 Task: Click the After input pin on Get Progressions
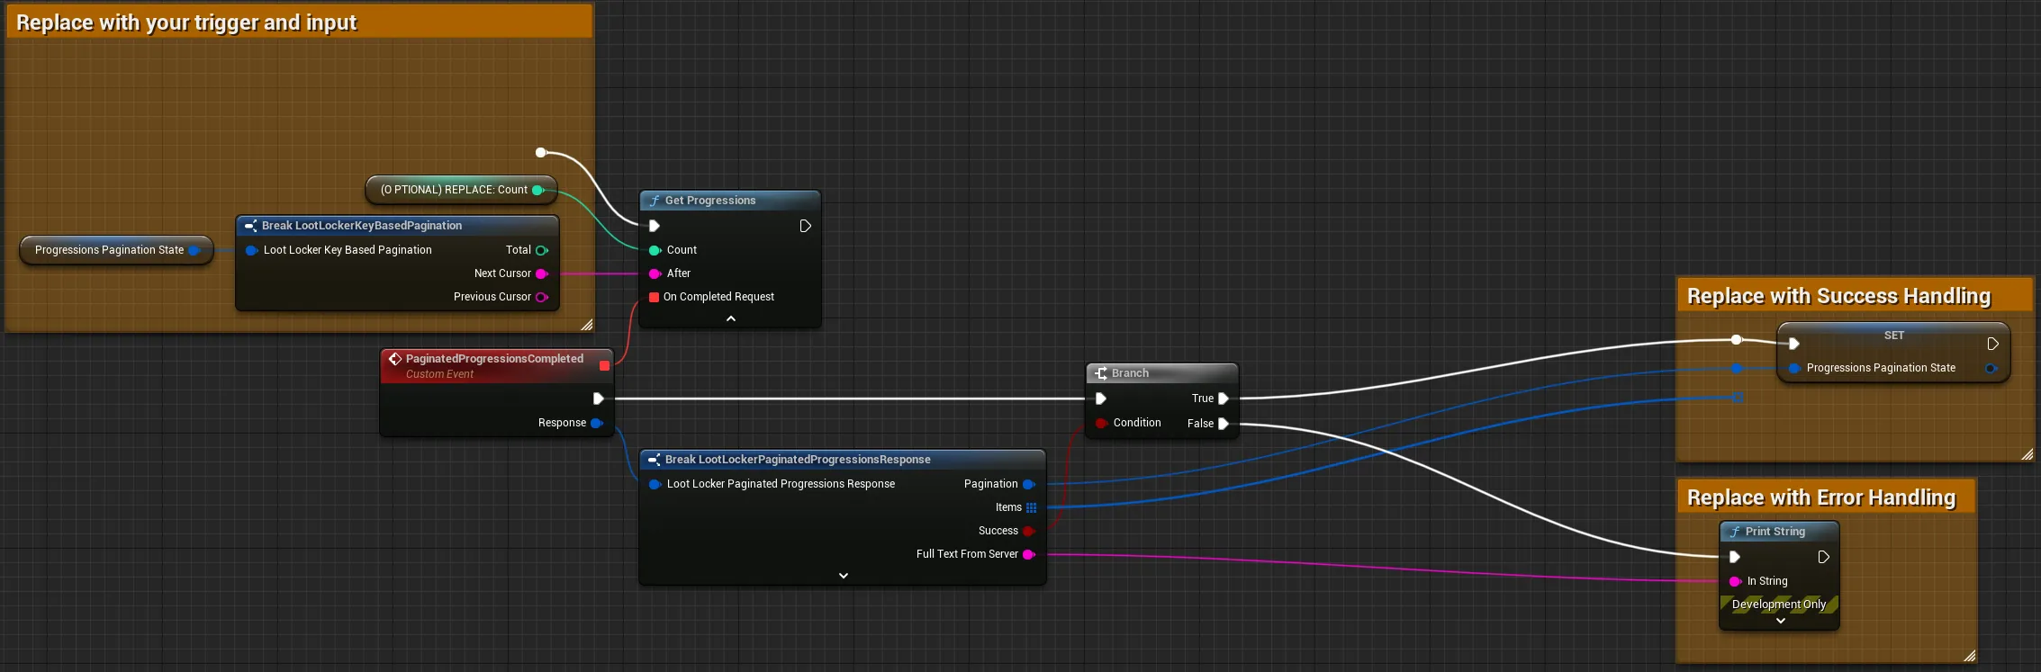(655, 273)
